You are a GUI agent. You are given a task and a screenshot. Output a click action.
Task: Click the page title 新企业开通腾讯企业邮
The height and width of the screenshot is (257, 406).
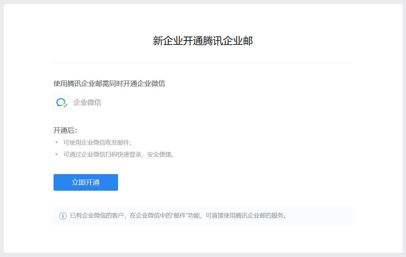203,41
